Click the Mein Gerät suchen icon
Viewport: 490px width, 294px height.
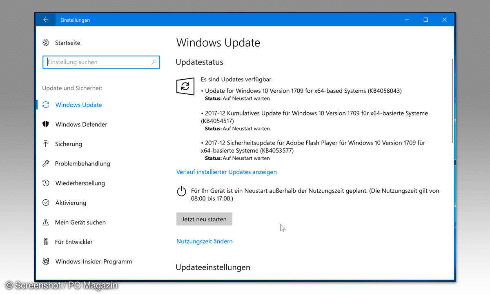click(46, 222)
